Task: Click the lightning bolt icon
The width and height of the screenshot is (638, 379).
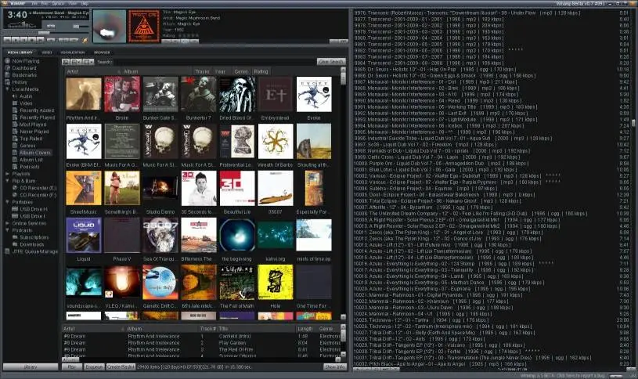Action: tap(85, 40)
